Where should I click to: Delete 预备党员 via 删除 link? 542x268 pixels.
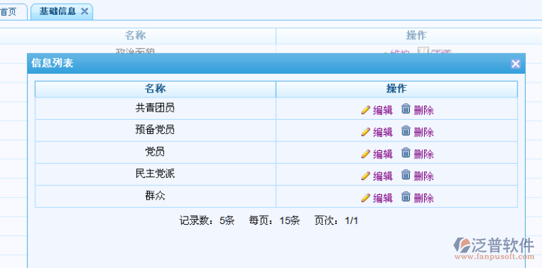423,132
